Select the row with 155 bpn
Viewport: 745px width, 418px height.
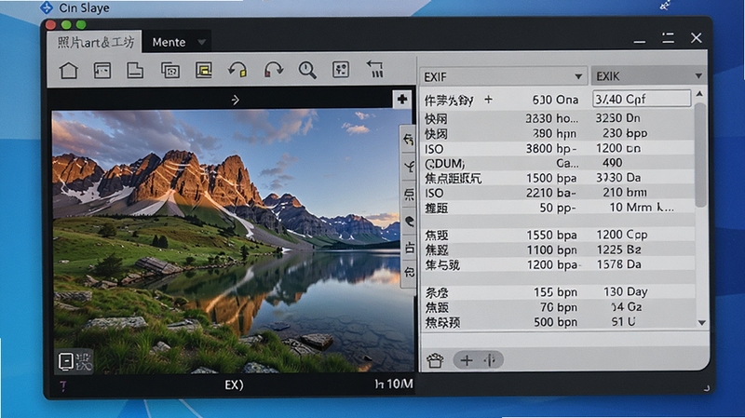pos(558,291)
